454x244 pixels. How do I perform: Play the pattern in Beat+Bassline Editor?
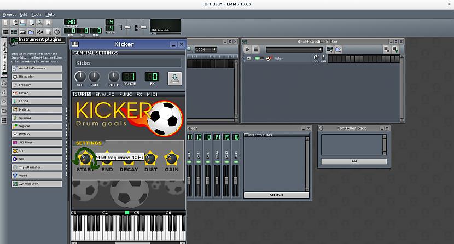click(x=247, y=49)
